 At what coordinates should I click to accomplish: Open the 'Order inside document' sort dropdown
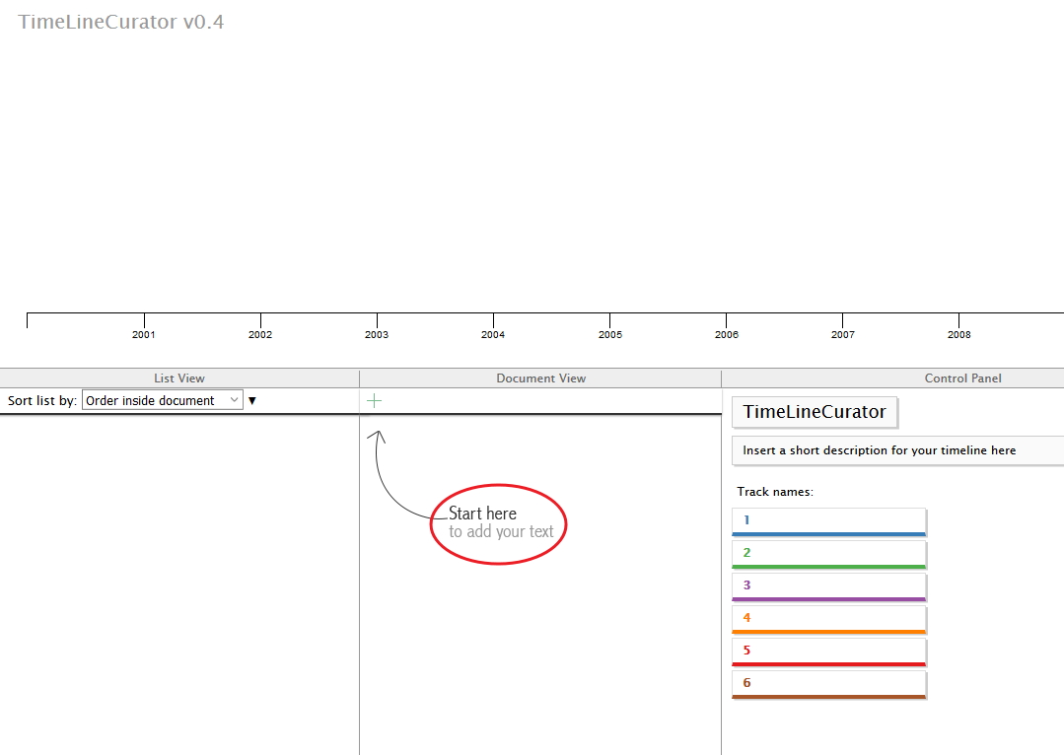[x=162, y=400]
